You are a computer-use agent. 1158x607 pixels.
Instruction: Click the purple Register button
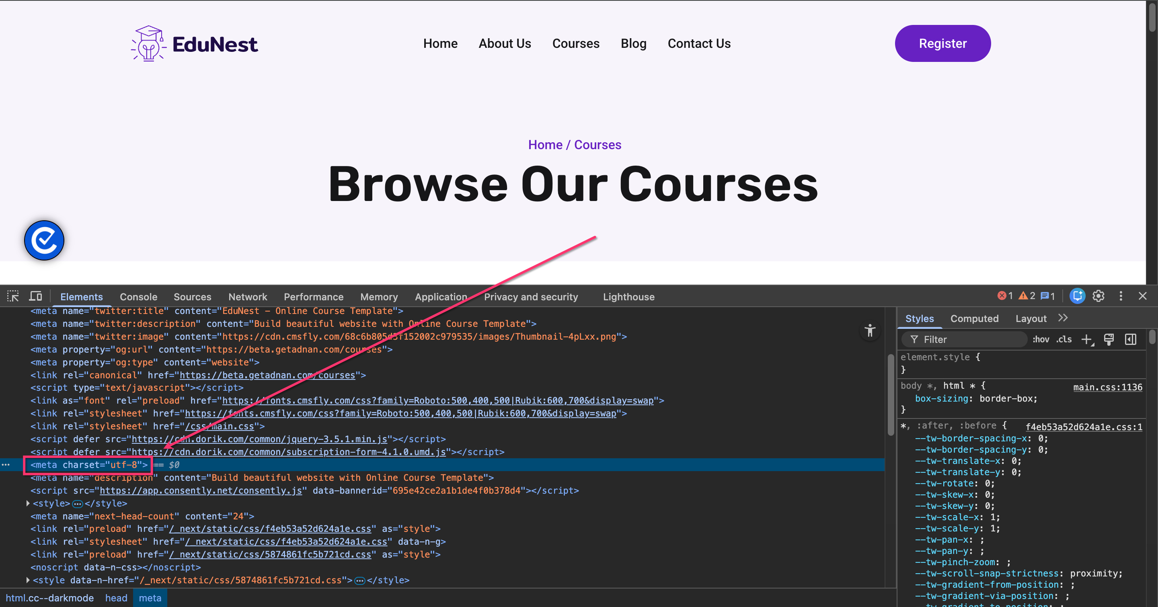pos(942,43)
